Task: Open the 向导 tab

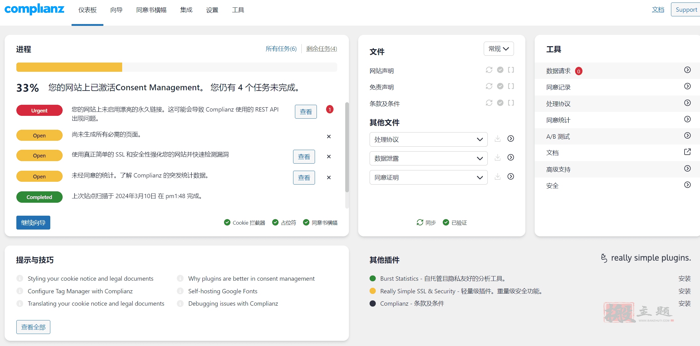Action: (x=116, y=10)
